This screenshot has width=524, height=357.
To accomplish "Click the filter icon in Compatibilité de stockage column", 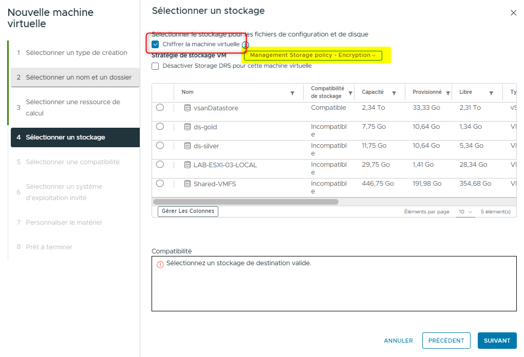I will pyautogui.click(x=350, y=93).
